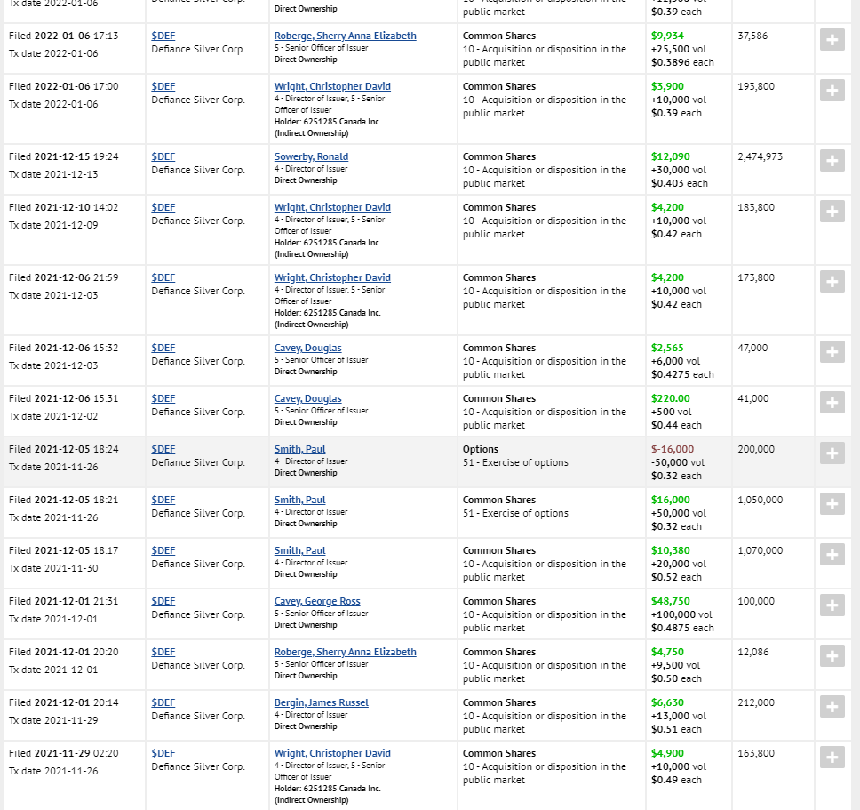Open the $DEF ticker in Sowerby's row
The width and height of the screenshot is (860, 810).
click(163, 156)
